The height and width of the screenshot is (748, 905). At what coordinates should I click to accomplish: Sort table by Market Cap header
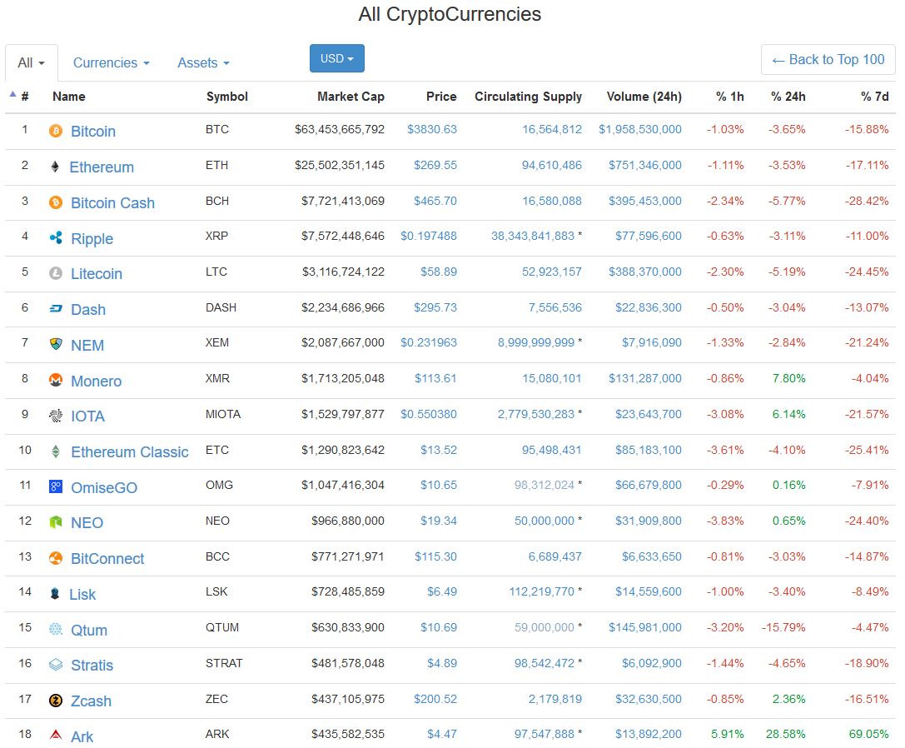pos(351,97)
